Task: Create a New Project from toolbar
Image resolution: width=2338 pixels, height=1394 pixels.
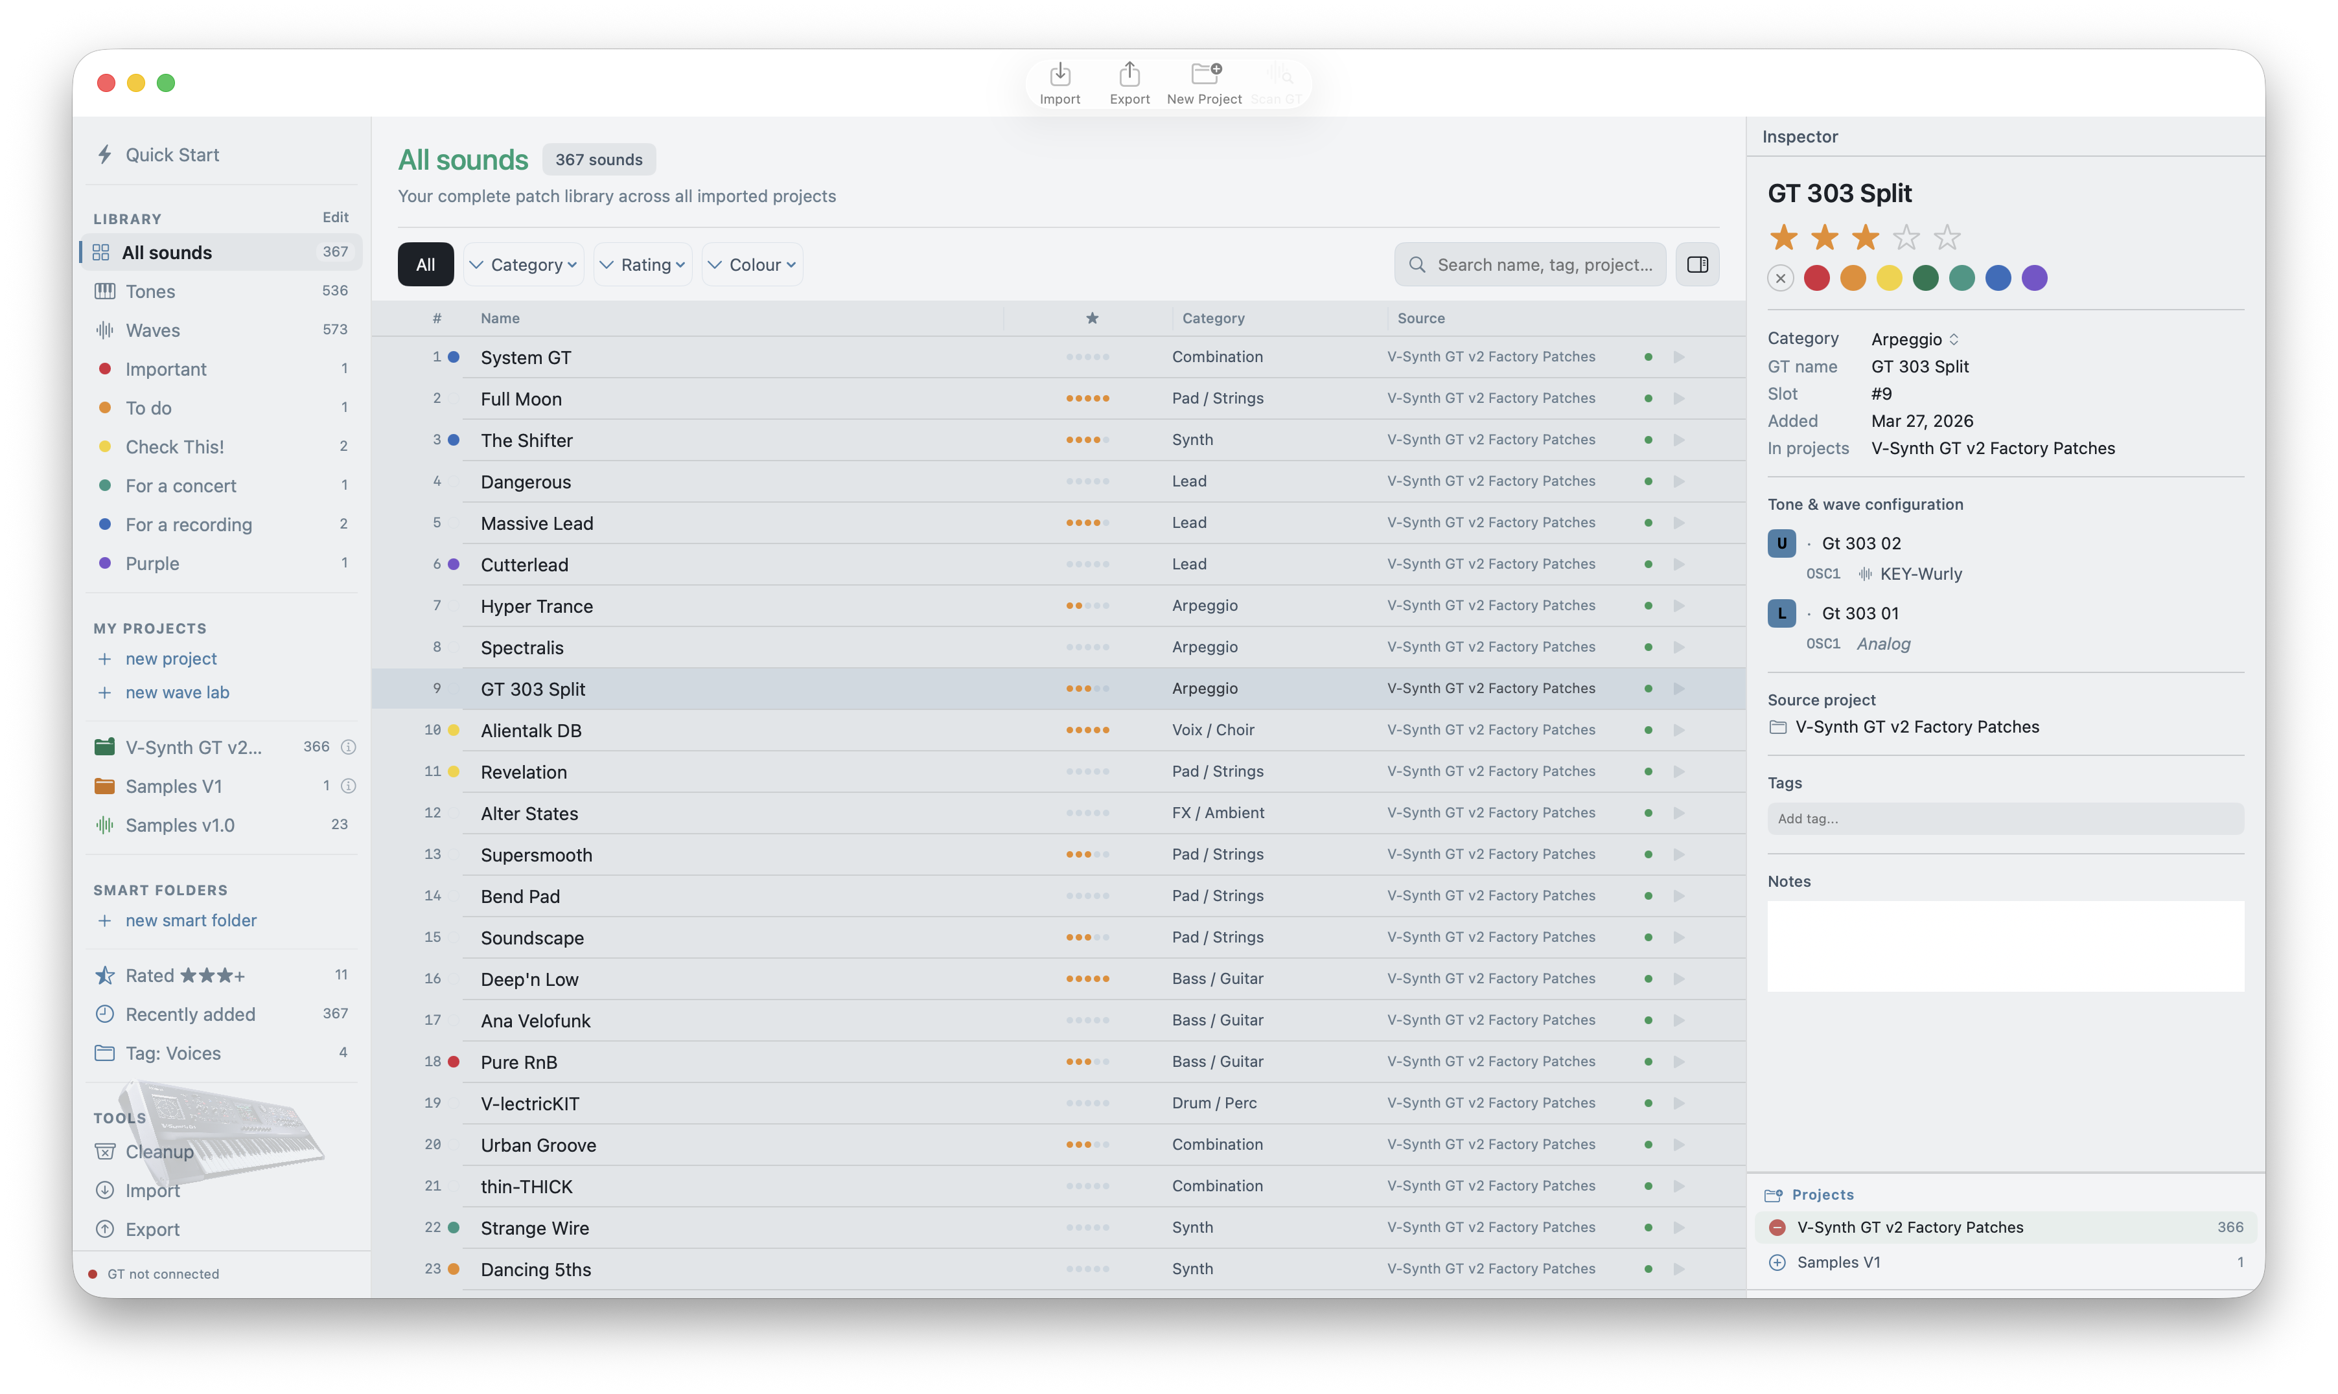Action: tap(1204, 83)
